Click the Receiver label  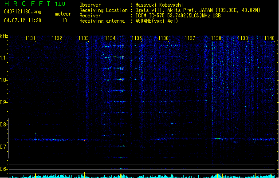tap(90, 16)
